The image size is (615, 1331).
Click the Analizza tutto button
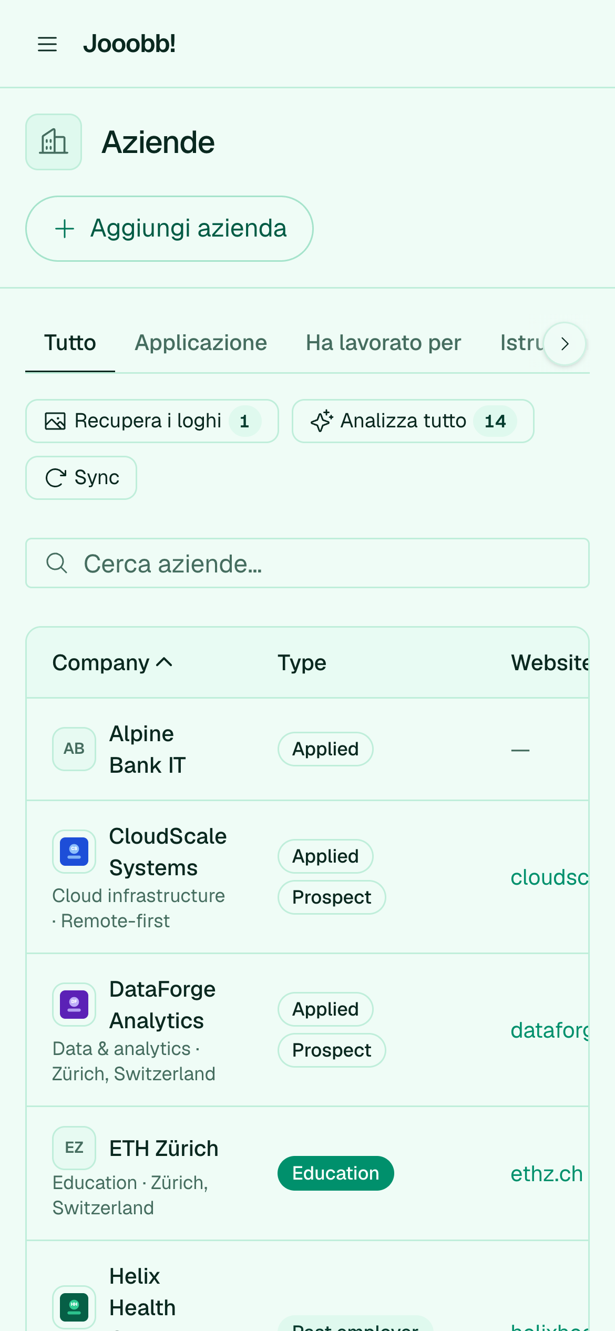(413, 421)
